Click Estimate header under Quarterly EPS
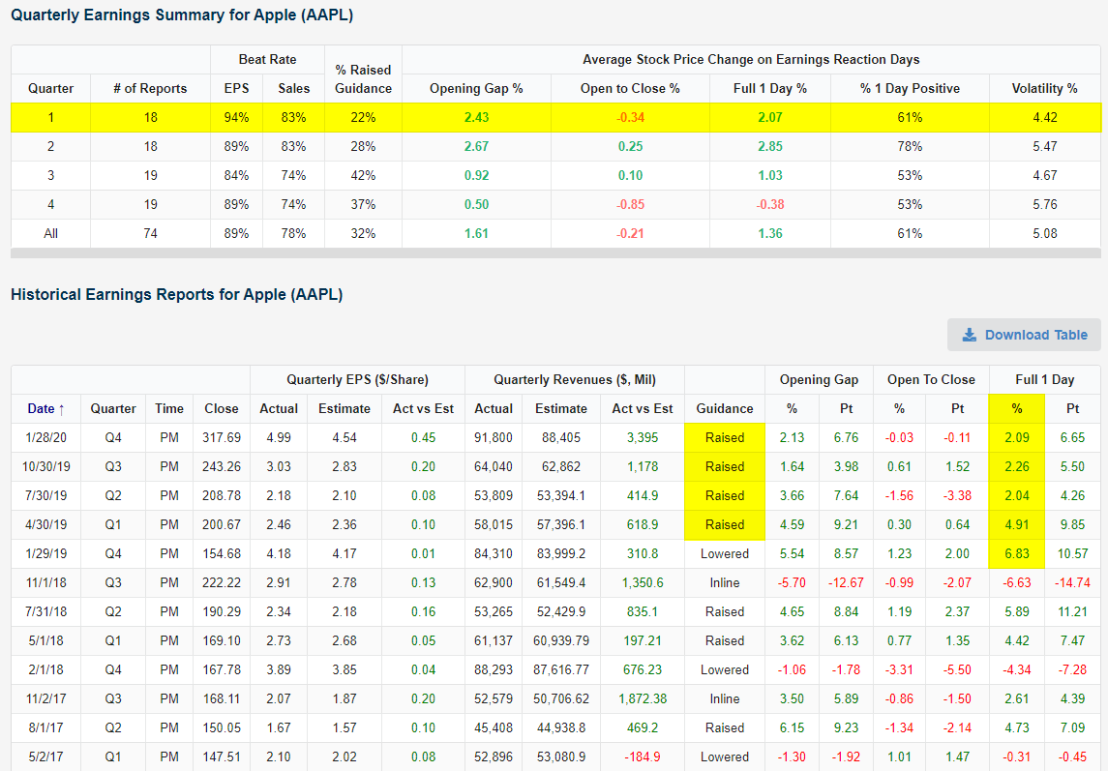 (x=344, y=408)
